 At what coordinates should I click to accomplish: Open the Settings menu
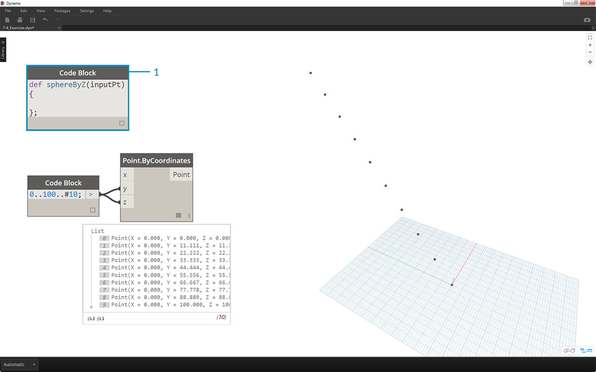tap(87, 10)
